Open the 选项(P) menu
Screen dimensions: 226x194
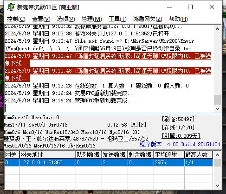[x=66, y=19]
